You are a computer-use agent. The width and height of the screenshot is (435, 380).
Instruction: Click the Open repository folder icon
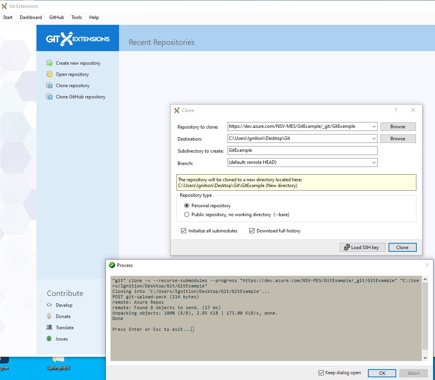[49, 74]
